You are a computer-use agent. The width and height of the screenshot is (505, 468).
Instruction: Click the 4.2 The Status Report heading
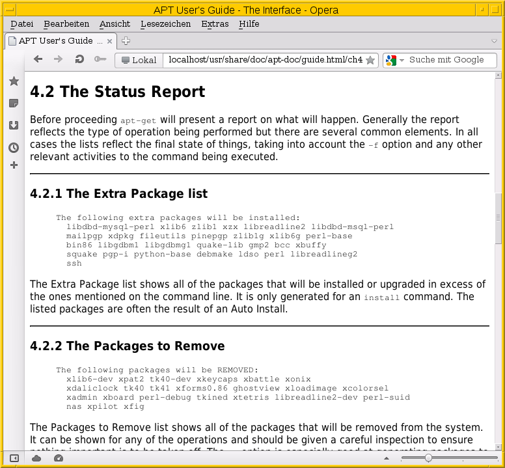click(118, 92)
